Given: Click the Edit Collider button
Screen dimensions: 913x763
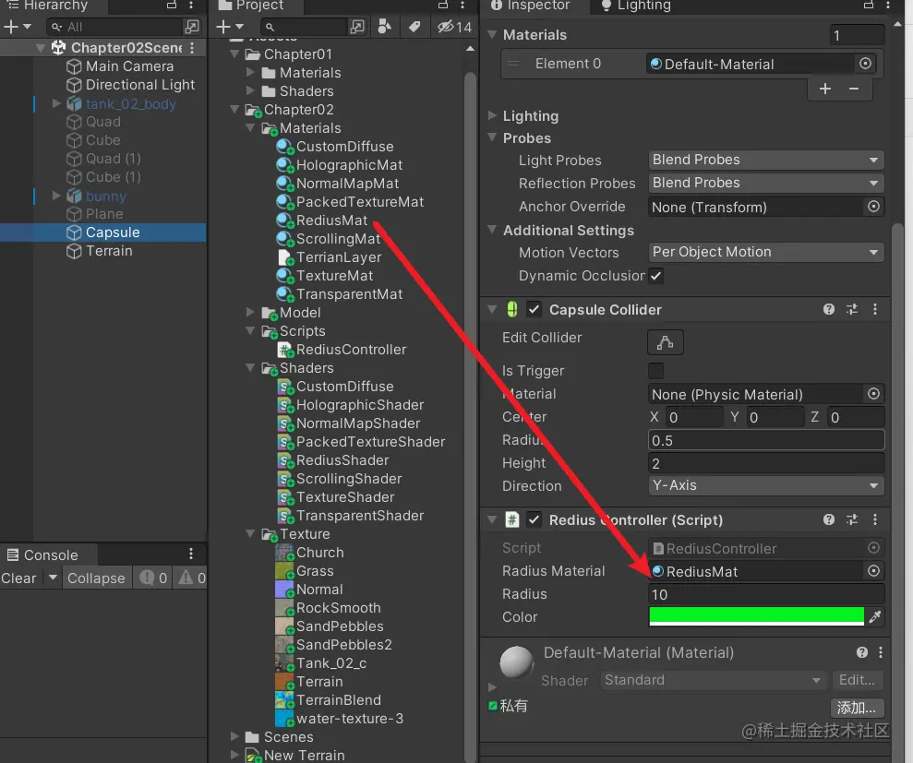Looking at the screenshot, I should (665, 342).
